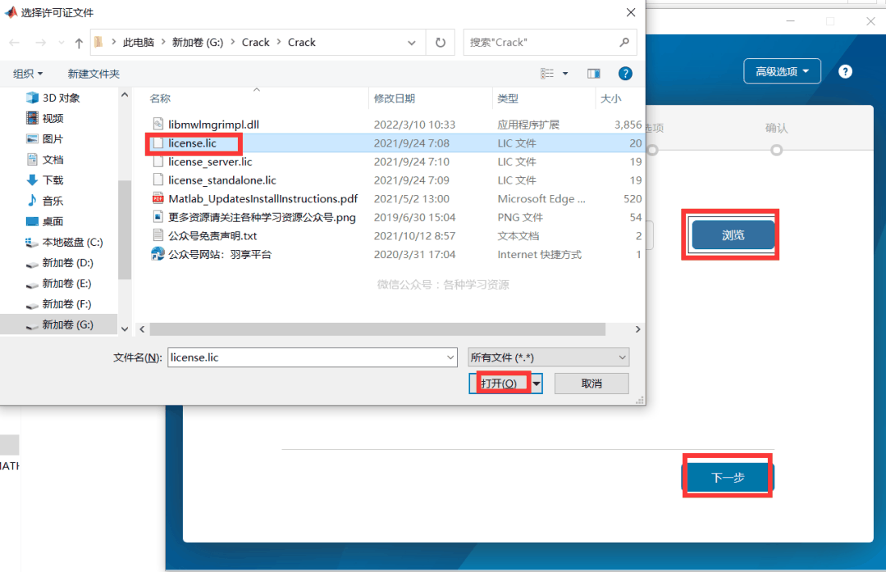The image size is (886, 572).
Task: Click 新建文件夹 in toolbar
Action: coord(94,74)
